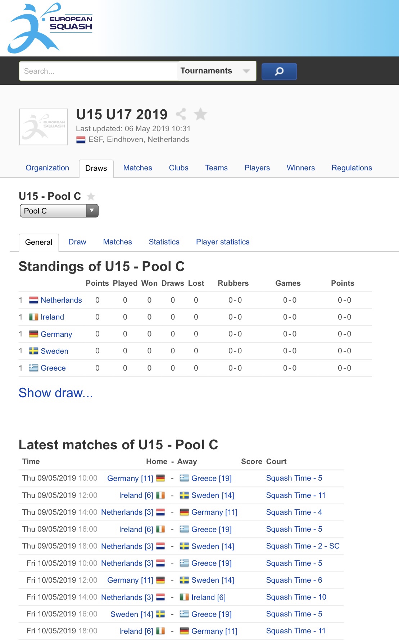399x642 pixels.
Task: Select the Statistics sub-tab
Action: click(x=164, y=242)
